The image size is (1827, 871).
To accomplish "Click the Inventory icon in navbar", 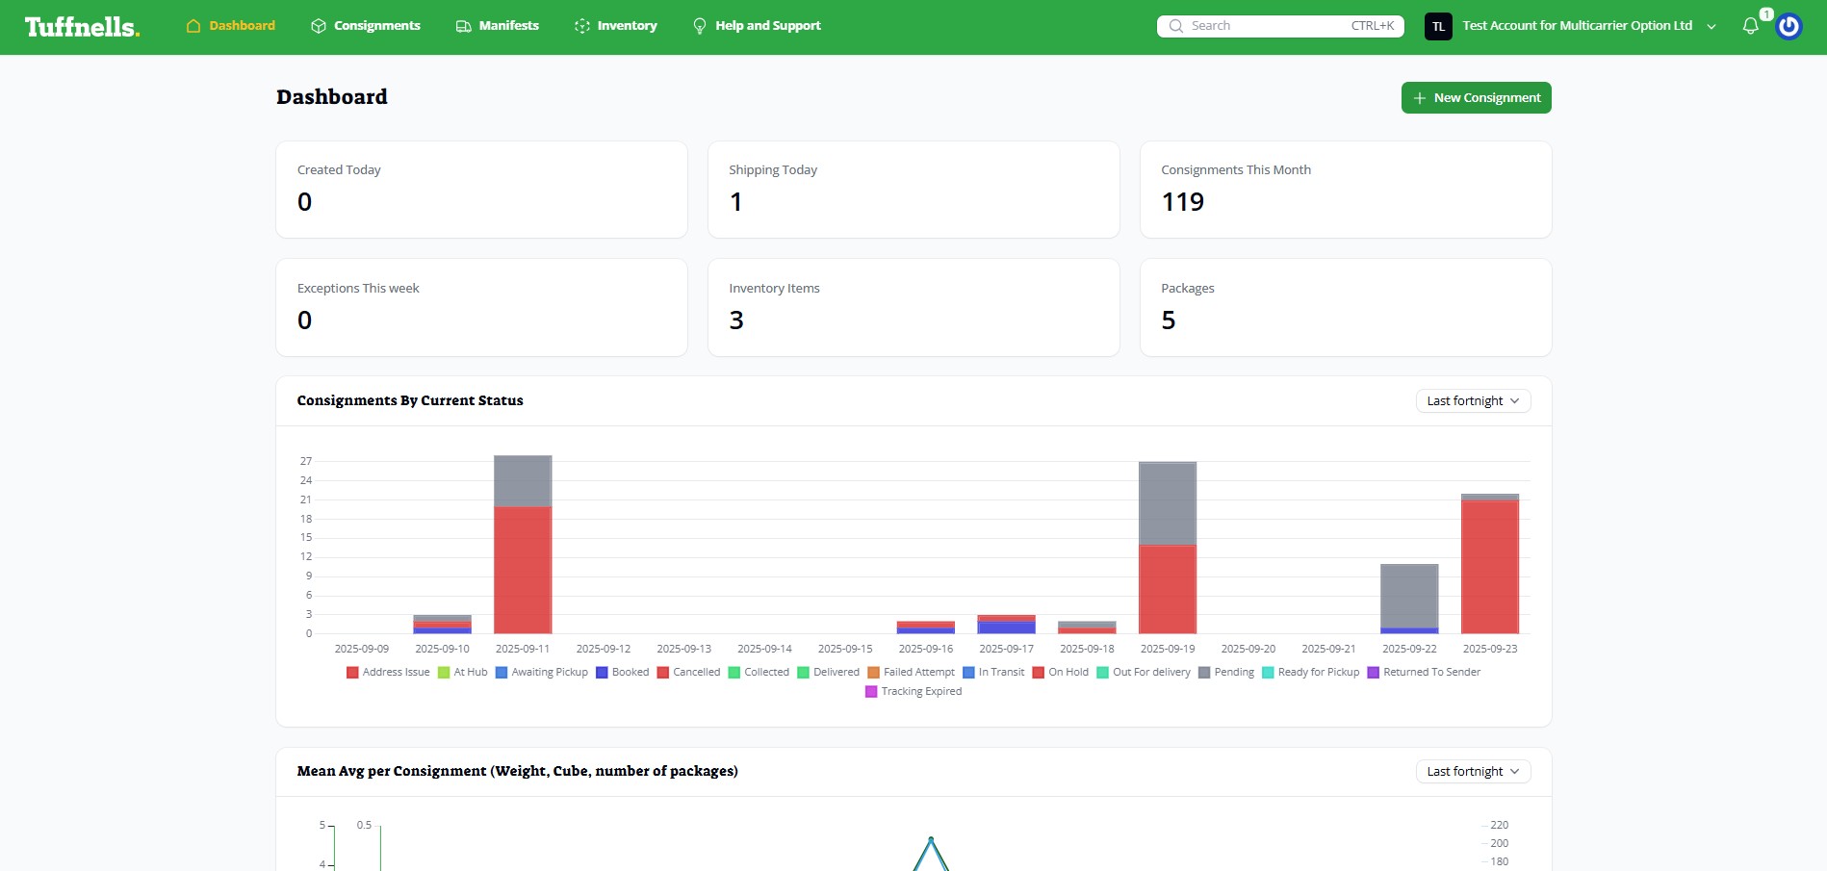I will click(x=581, y=26).
